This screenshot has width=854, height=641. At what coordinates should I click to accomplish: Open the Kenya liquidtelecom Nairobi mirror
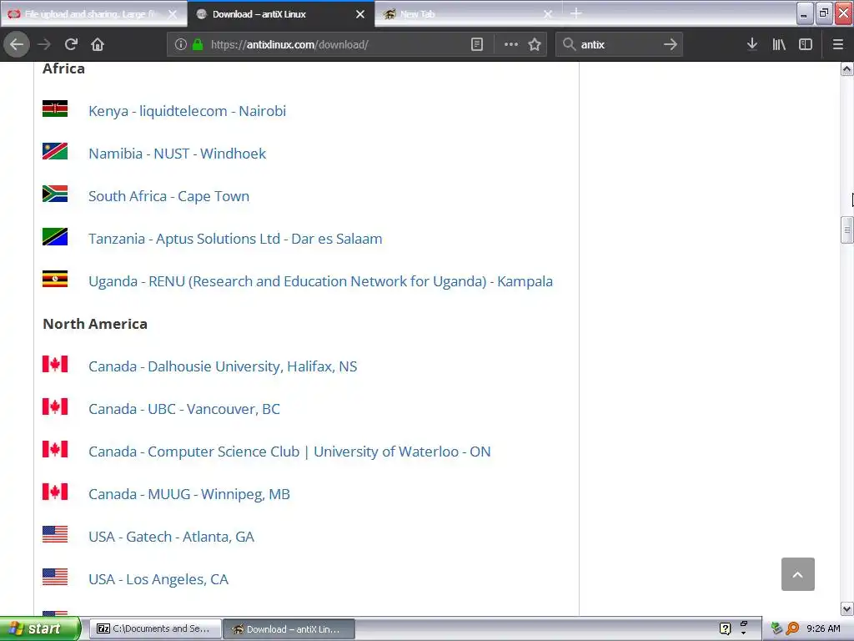(x=187, y=111)
